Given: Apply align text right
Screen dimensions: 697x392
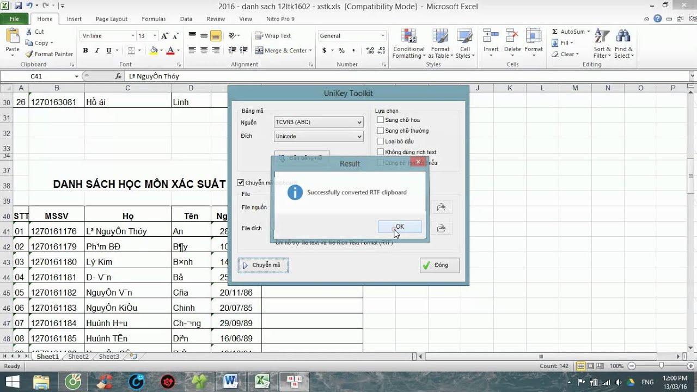Looking at the screenshot, I should 216,51.
